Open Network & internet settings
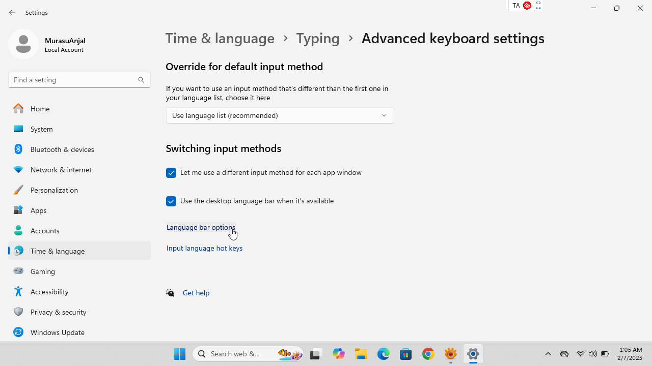 (61, 170)
